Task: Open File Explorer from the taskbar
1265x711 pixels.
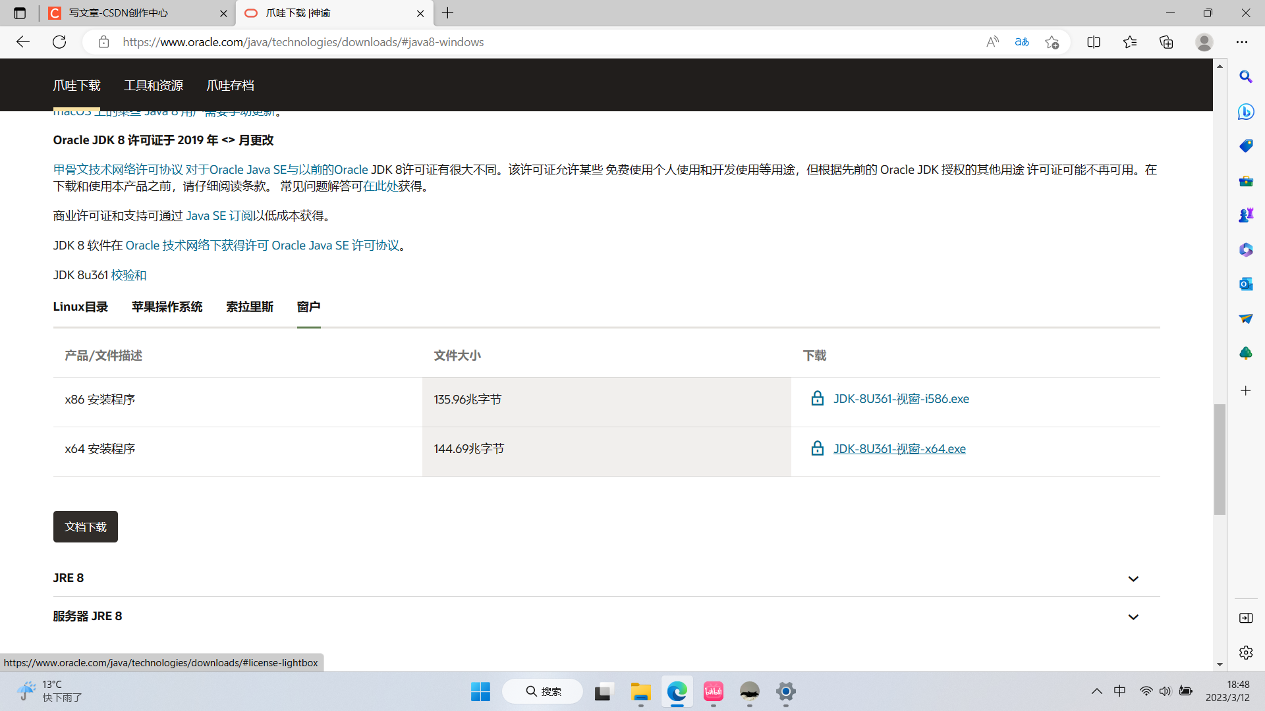Action: pos(640,692)
